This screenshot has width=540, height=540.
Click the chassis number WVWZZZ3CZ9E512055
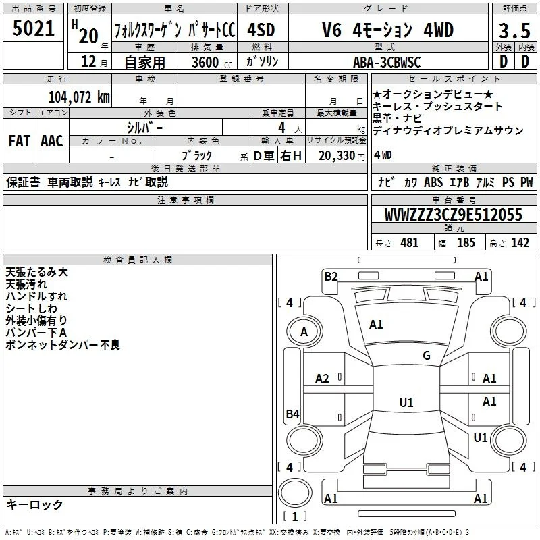[x=453, y=215]
